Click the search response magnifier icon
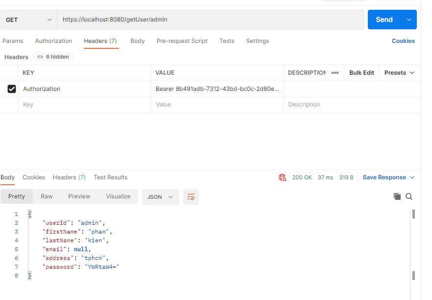 click(409, 196)
